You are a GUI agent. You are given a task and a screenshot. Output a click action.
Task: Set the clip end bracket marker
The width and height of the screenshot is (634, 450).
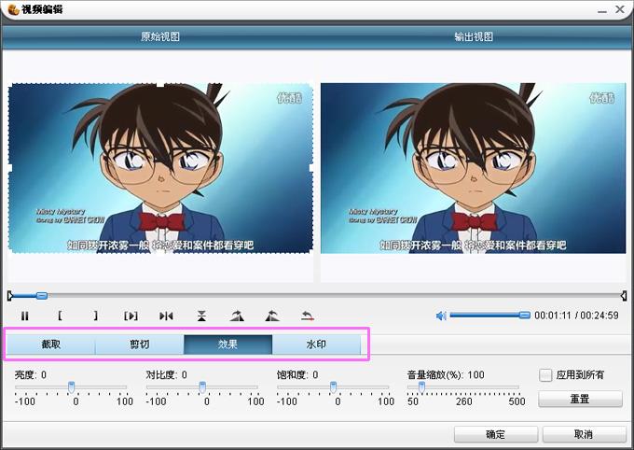click(x=95, y=316)
